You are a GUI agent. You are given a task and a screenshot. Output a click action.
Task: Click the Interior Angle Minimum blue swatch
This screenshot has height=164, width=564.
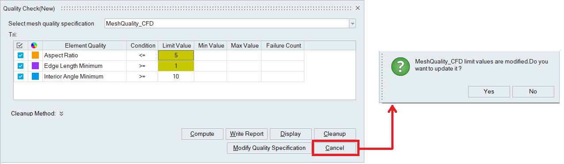[35, 77]
